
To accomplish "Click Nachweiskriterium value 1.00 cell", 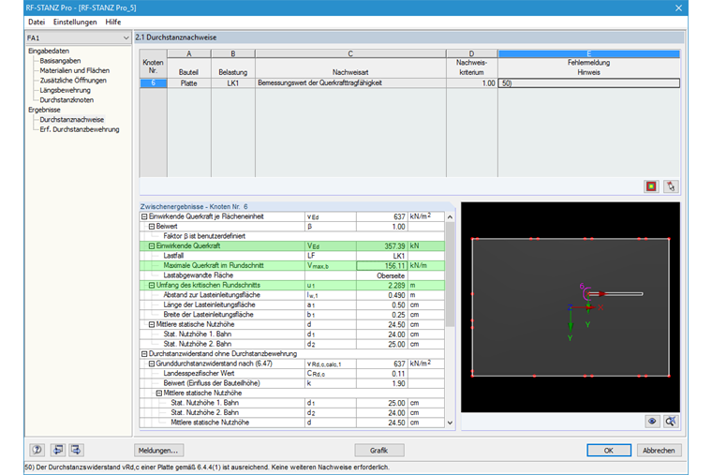I will (472, 83).
